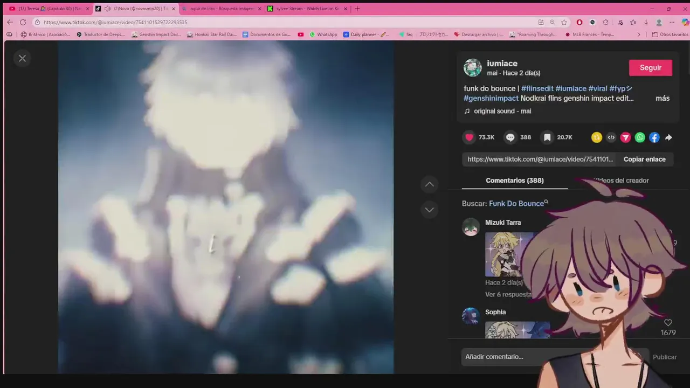690x388 pixels.
Task: Open the Copilot sidebar icon
Action: [x=685, y=22]
